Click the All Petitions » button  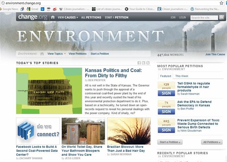click(x=212, y=142)
